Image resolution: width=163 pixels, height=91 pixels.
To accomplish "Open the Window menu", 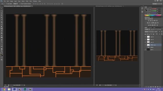I will [35, 1].
